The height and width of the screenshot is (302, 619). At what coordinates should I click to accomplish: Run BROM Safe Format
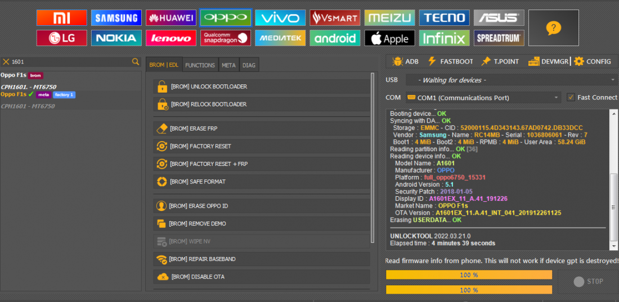pos(261,182)
